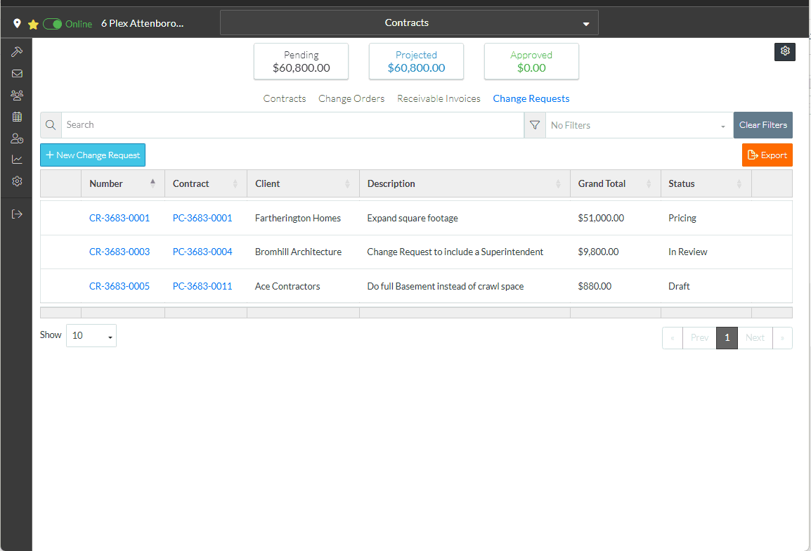Viewport: 811px width, 551px height.
Task: Open the user time clock icon
Action: 17,138
